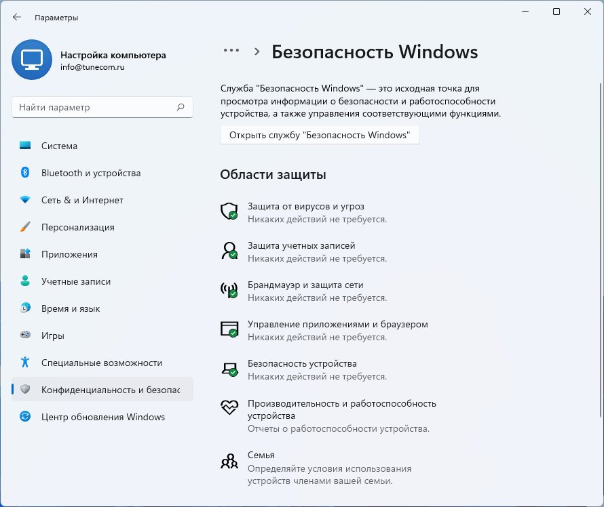
Task: Open Центр обновления Windows page
Action: [102, 417]
